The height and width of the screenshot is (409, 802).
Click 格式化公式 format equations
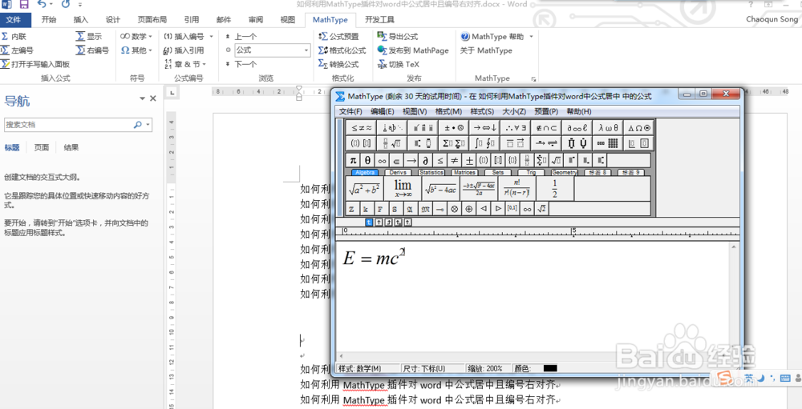tap(342, 50)
